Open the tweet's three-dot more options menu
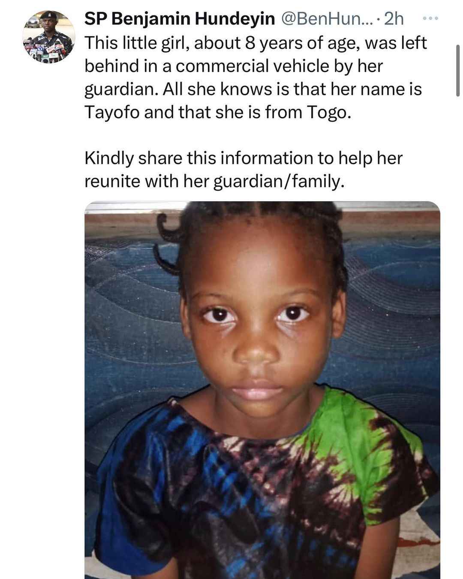463x579 pixels. coord(430,18)
